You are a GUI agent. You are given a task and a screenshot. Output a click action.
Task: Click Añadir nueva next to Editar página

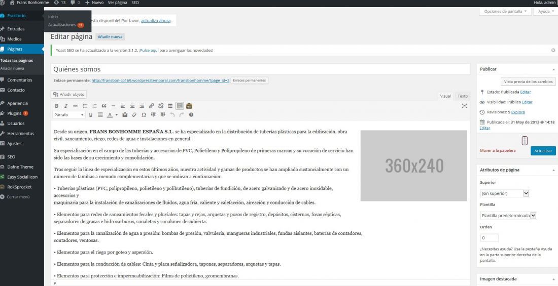tap(110, 36)
